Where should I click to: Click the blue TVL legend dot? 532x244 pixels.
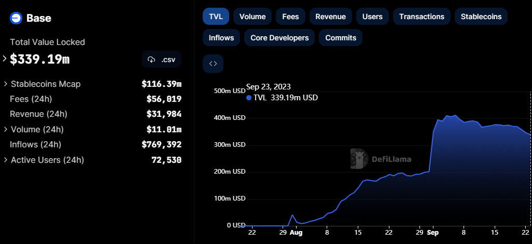point(249,97)
